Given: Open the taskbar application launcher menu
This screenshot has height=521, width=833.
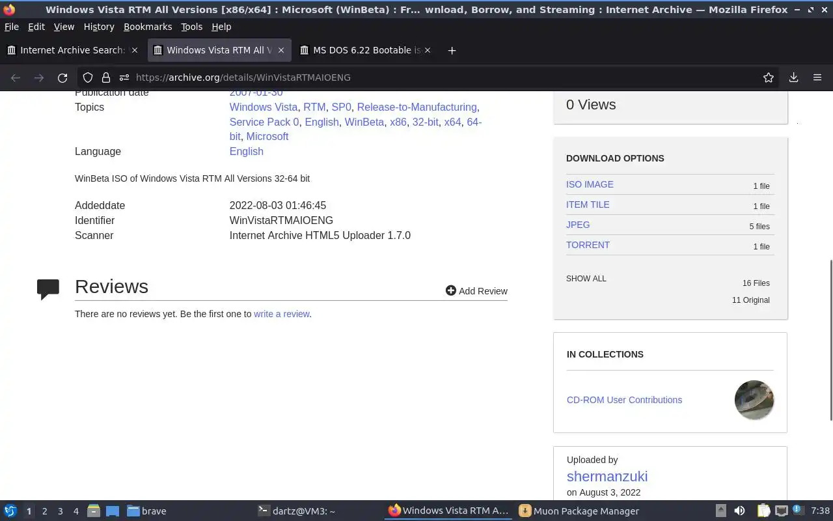Looking at the screenshot, I should pyautogui.click(x=10, y=511).
